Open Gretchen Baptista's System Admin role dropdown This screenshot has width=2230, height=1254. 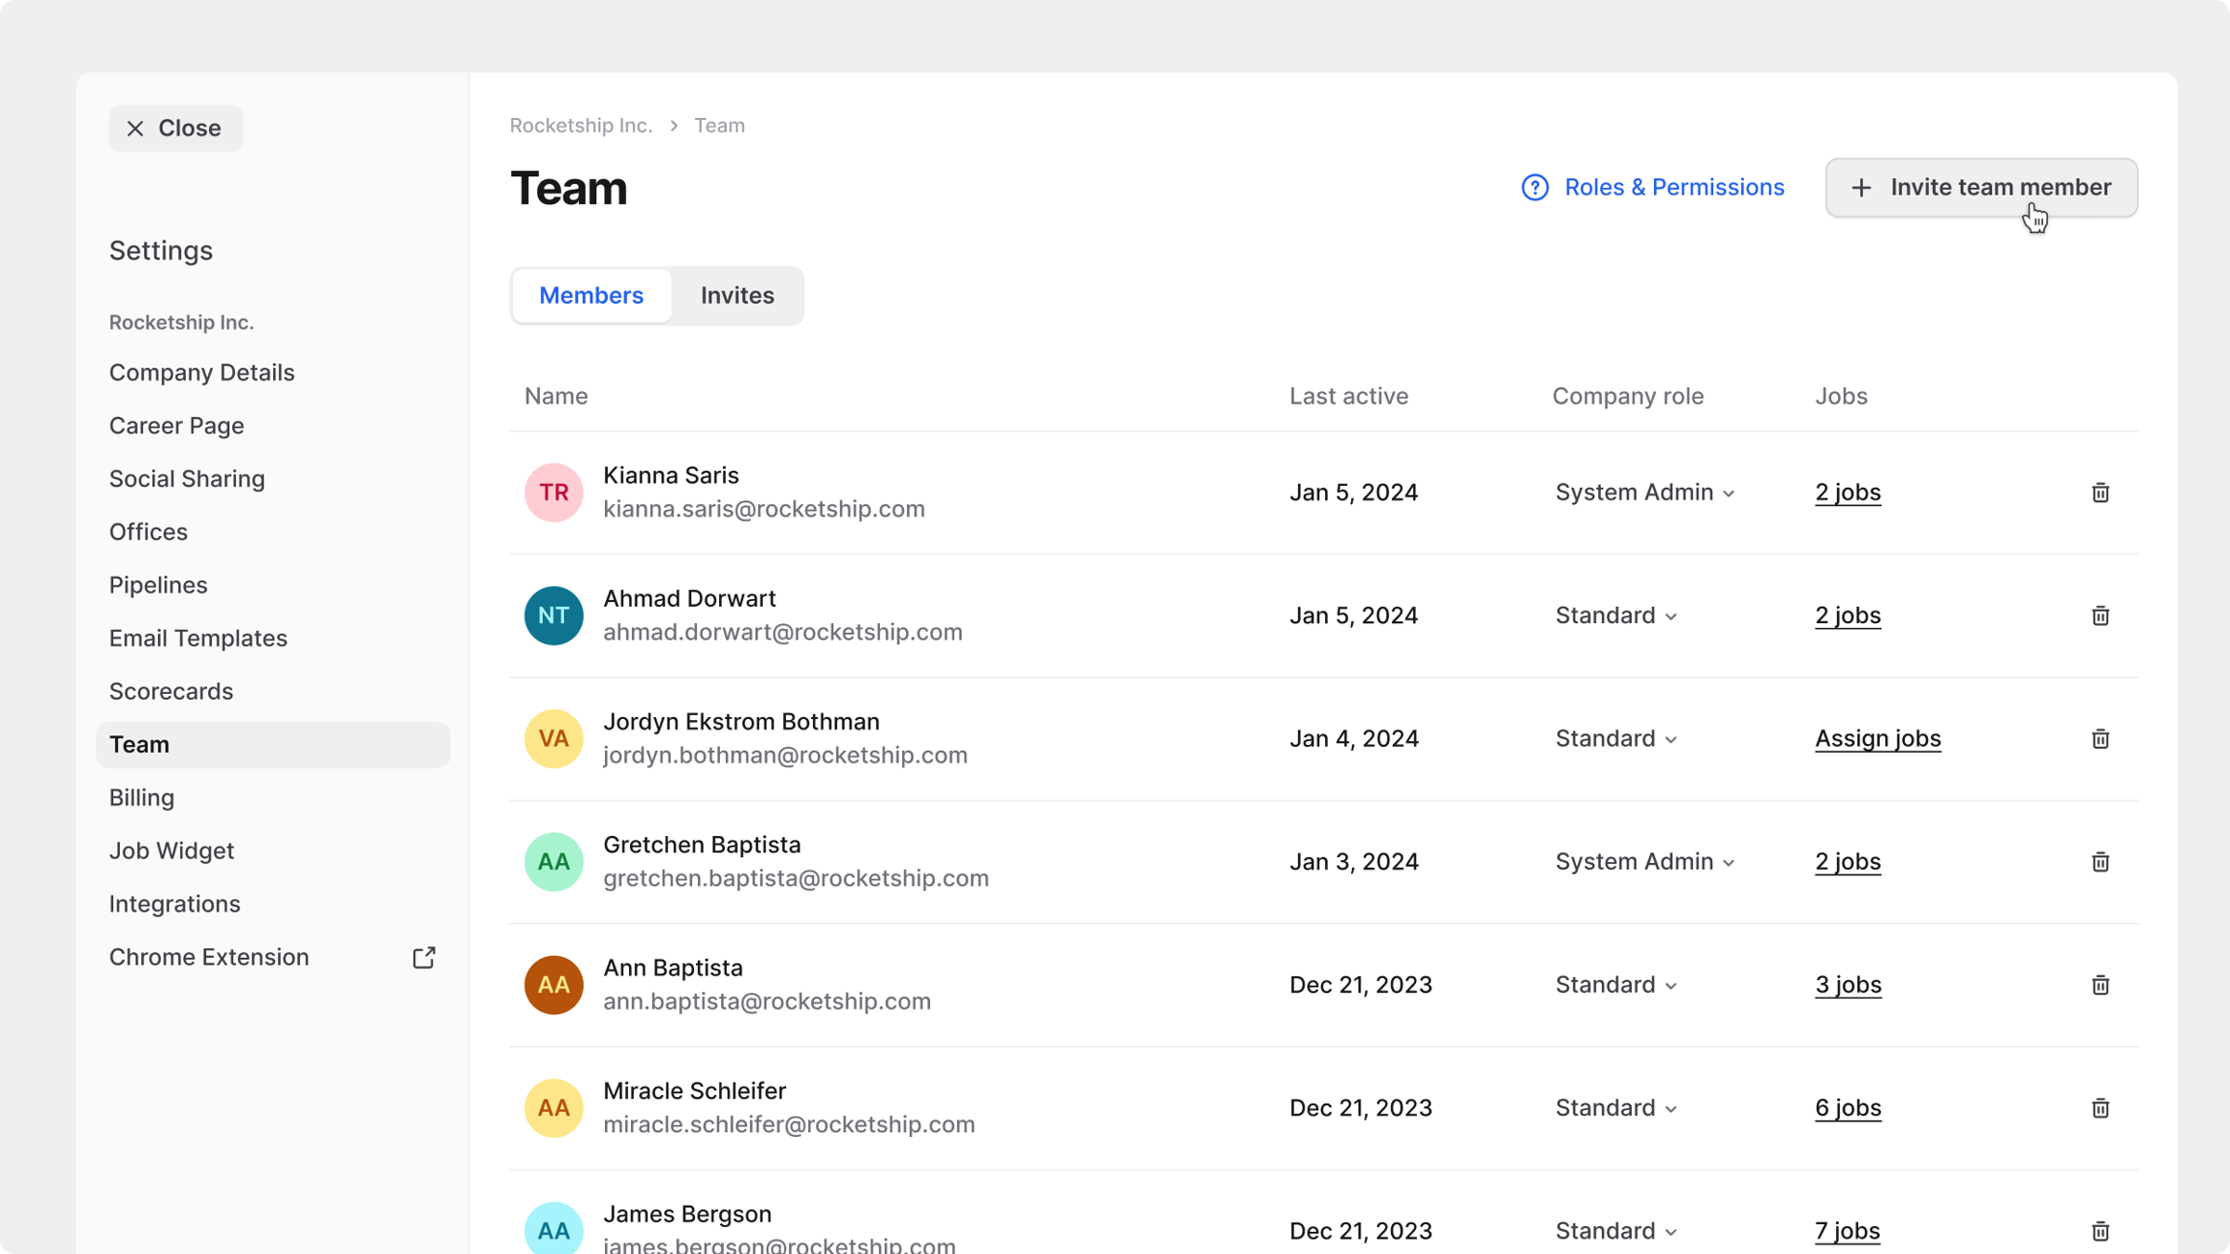tap(1644, 861)
